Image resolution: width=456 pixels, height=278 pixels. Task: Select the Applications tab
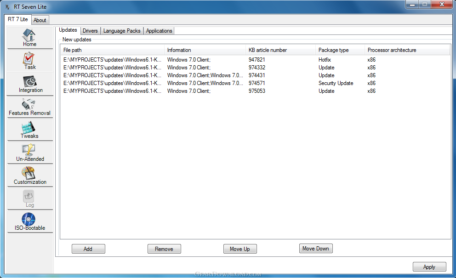coord(159,31)
